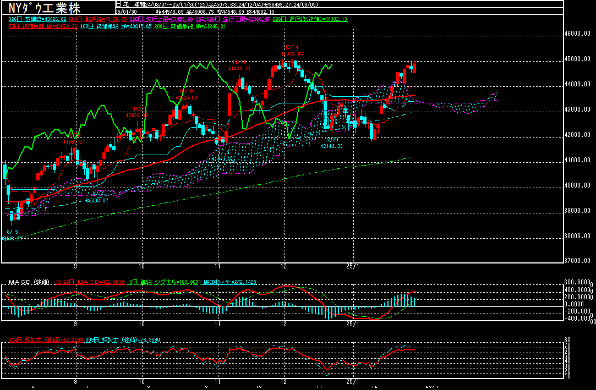Click the 45000.00 price axis label

[577, 59]
